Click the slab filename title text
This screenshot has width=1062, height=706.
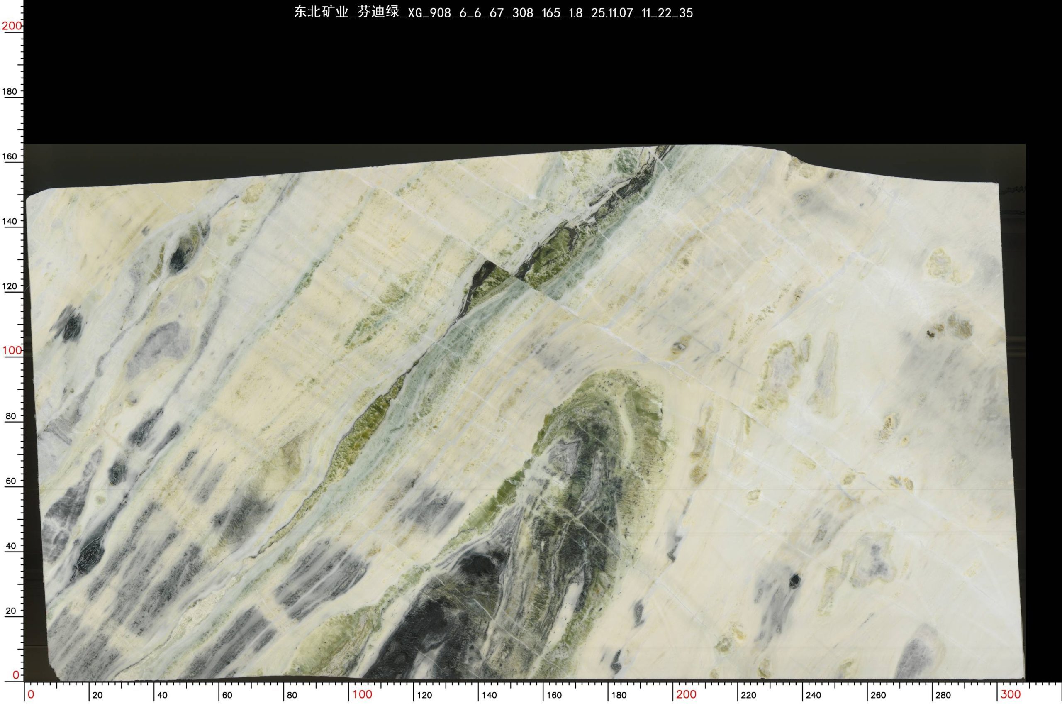493,13
